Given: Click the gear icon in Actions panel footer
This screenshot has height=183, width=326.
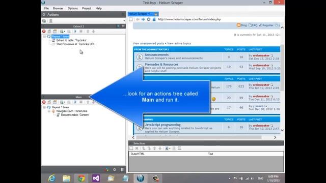Looking at the screenshot, I should tap(114, 169).
